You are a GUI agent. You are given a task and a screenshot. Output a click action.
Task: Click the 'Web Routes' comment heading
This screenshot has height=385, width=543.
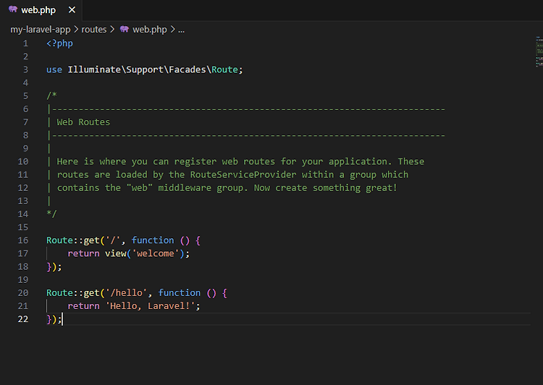[83, 122]
